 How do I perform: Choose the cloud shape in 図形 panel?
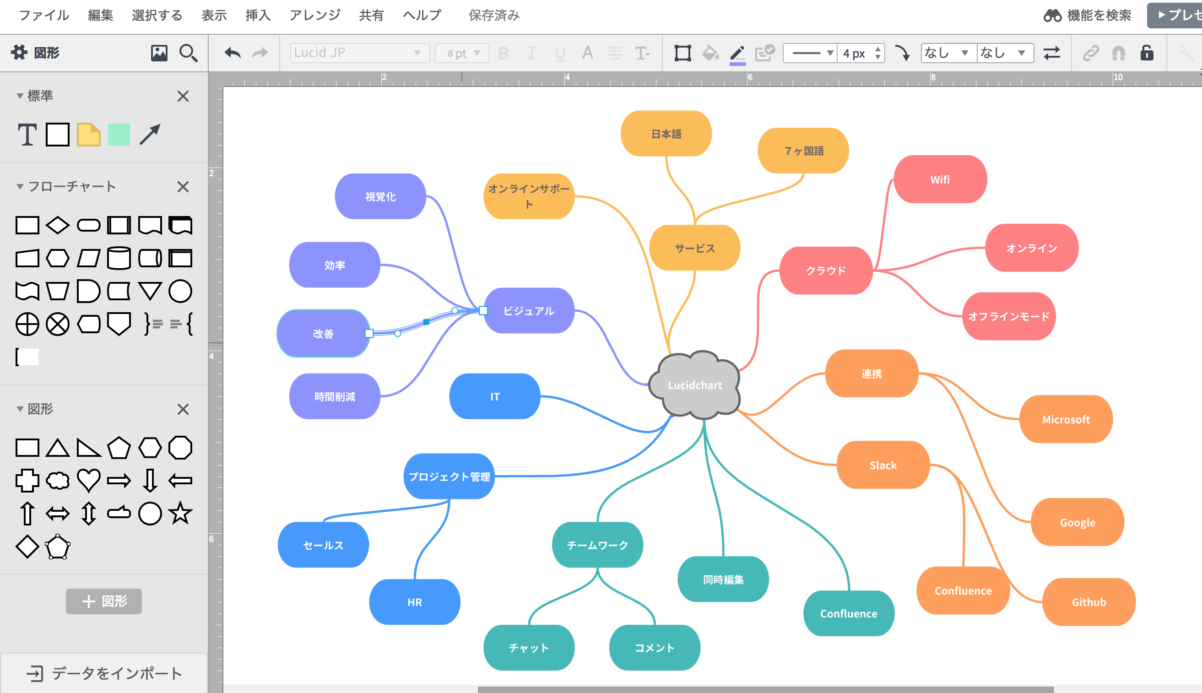(x=58, y=480)
